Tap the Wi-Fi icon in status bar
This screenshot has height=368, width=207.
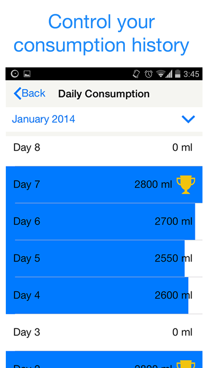click(160, 74)
